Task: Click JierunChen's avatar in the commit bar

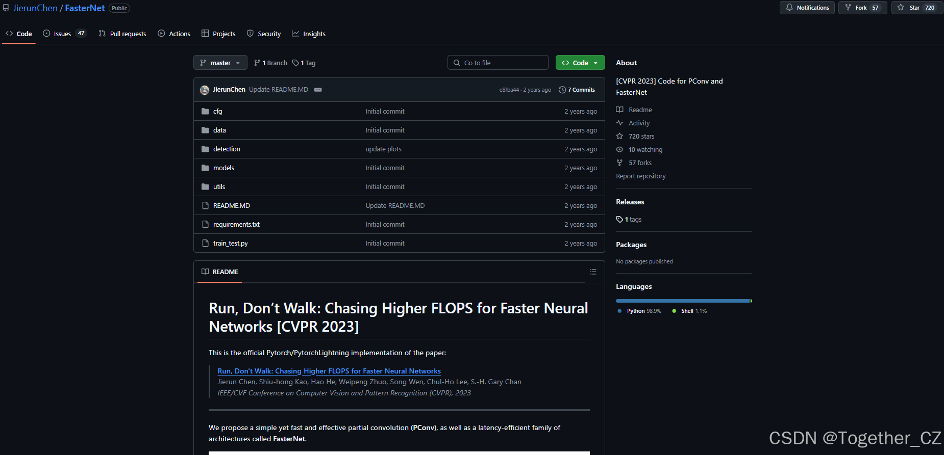Action: pyautogui.click(x=205, y=90)
